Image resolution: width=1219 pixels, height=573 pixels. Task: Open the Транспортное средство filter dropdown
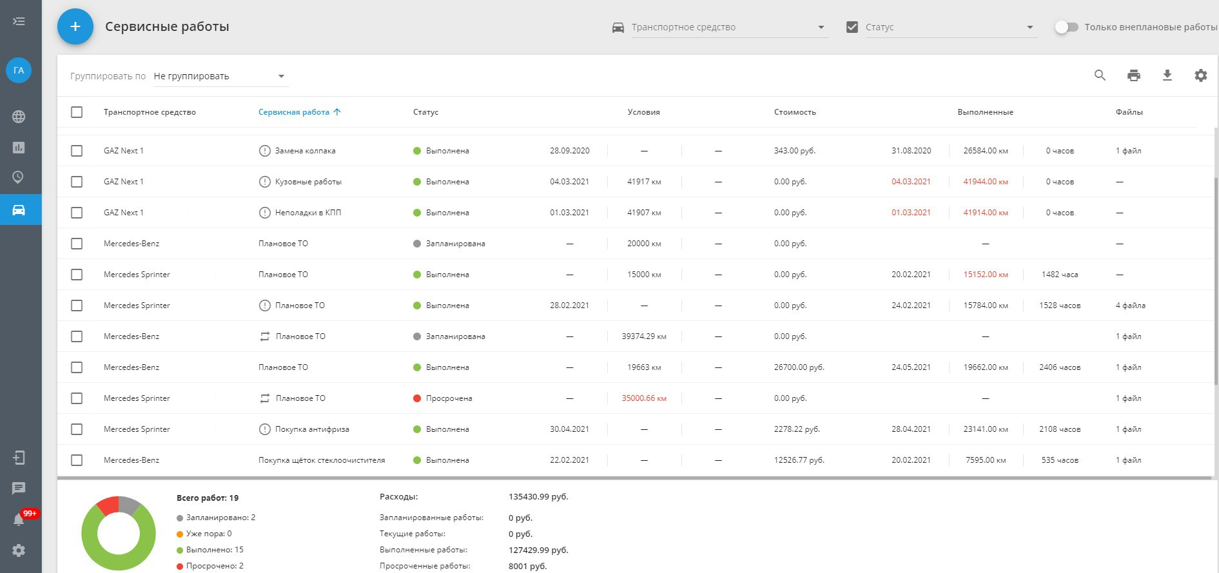click(729, 27)
